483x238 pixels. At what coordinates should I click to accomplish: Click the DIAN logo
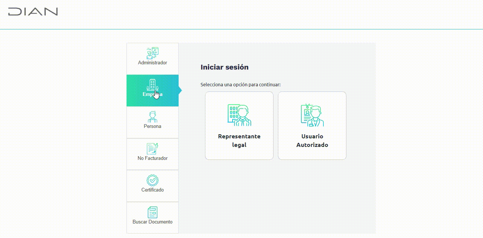[x=33, y=12]
